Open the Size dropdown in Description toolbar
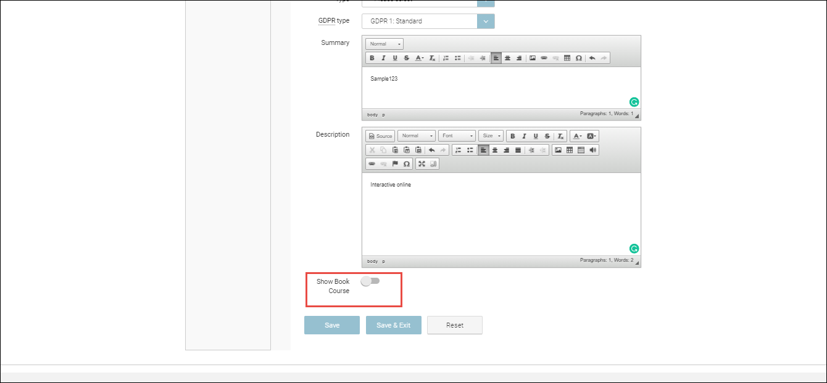 point(491,136)
